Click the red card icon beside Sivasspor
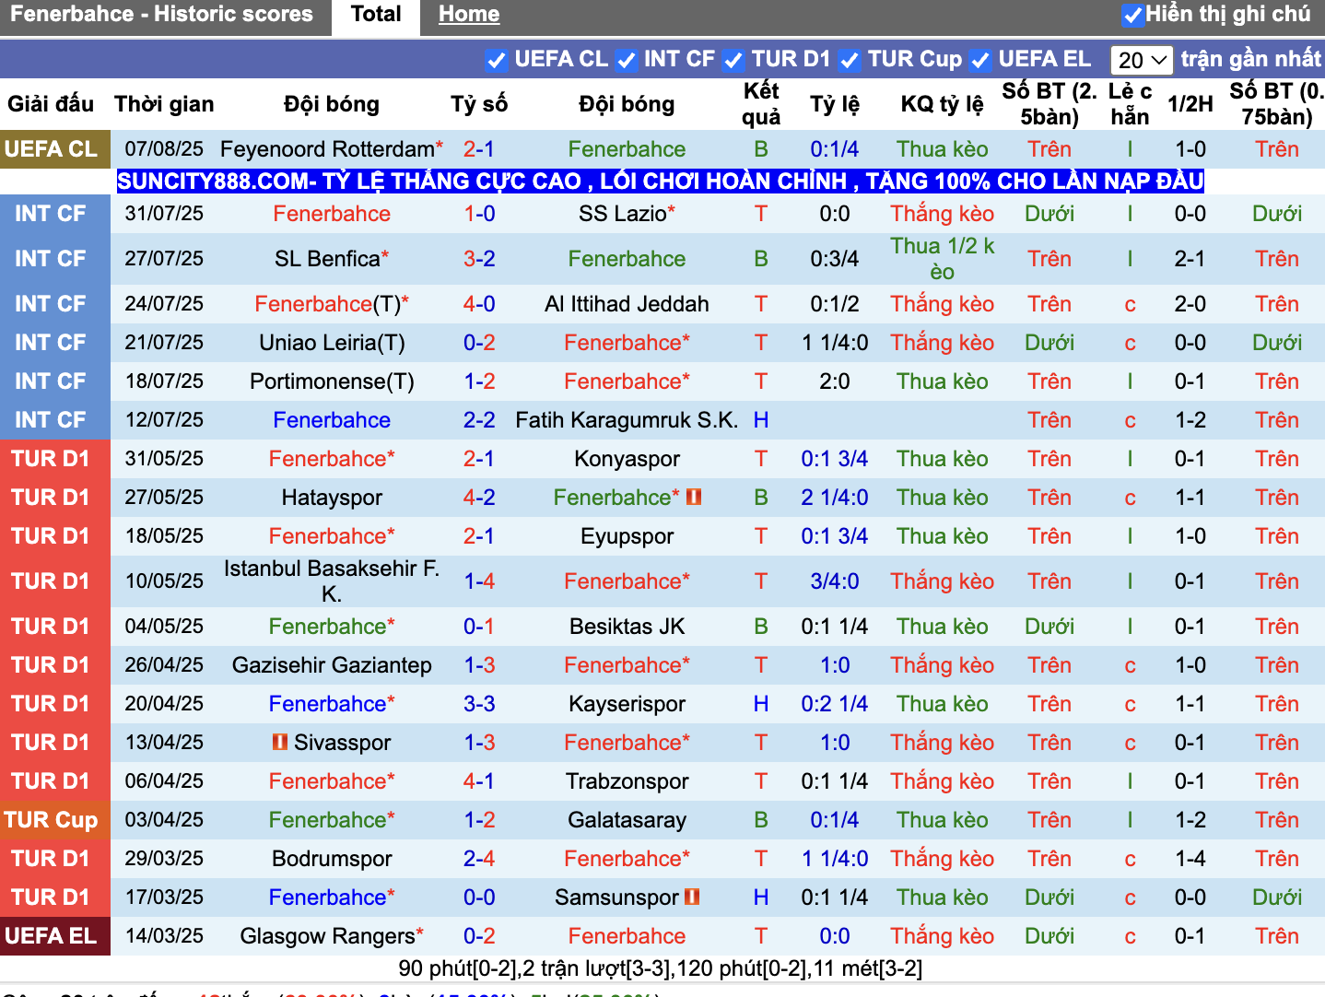This screenshot has height=997, width=1325. (280, 742)
